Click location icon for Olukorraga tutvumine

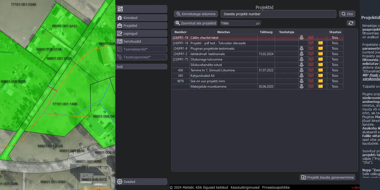302,59
